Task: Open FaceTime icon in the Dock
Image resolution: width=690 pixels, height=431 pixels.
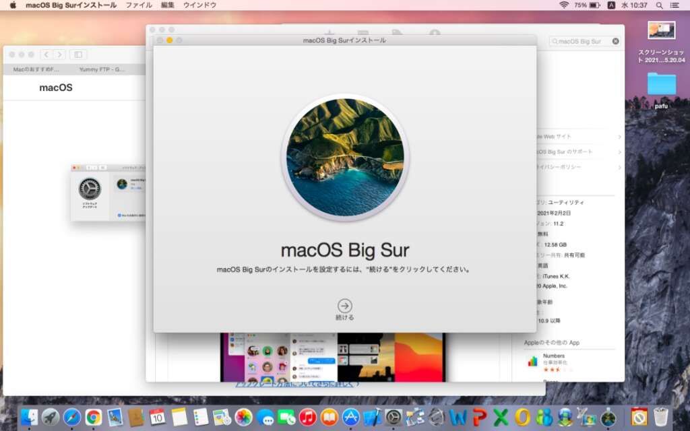Action: pos(286,417)
